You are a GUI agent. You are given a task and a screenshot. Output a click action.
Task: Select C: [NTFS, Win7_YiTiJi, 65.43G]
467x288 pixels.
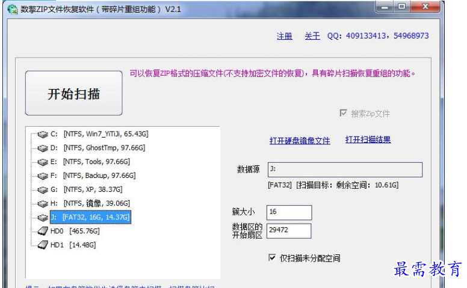point(99,134)
